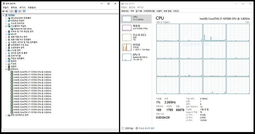Click the USB icon of 범용 직렬 버스 장치
The width and height of the screenshot is (255, 134).
tap(9, 37)
